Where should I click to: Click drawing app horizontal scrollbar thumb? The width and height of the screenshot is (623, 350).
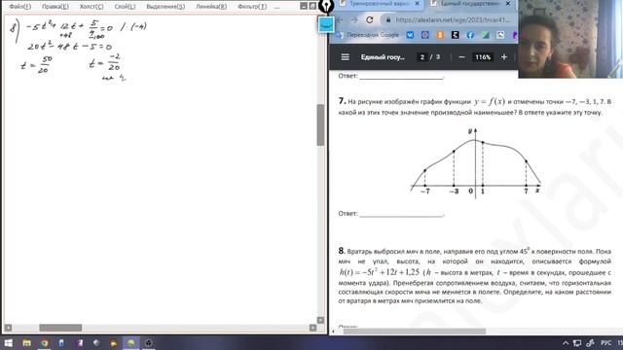point(60,328)
